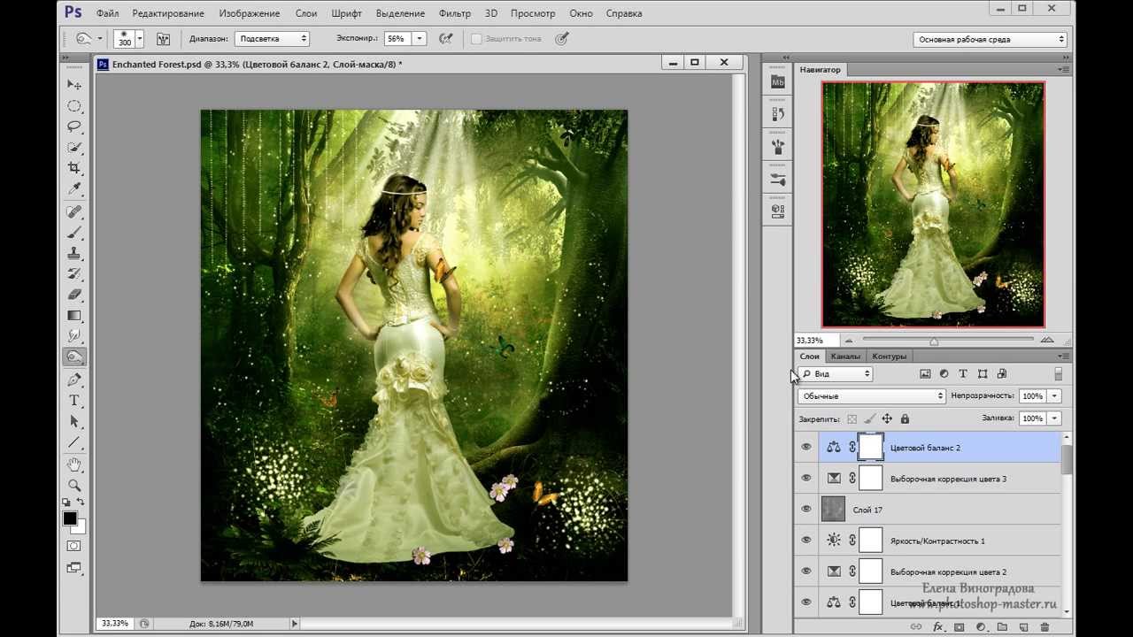Hide the Яркость/Контрастность 1 layer
The image size is (1133, 637).
(805, 541)
